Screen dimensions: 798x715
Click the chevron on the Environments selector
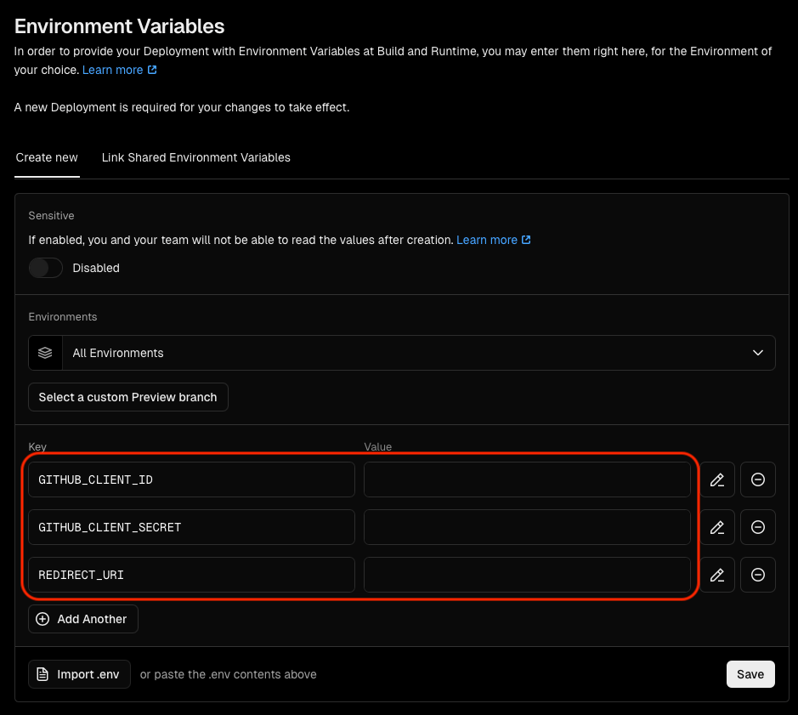point(756,353)
